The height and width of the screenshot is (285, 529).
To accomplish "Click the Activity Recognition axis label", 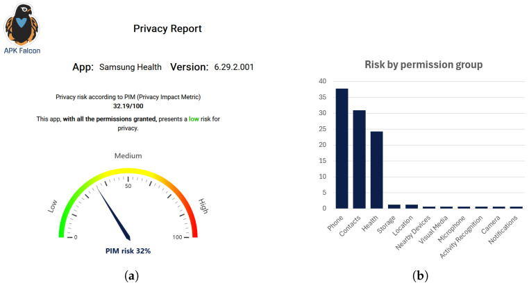I will click(x=461, y=237).
